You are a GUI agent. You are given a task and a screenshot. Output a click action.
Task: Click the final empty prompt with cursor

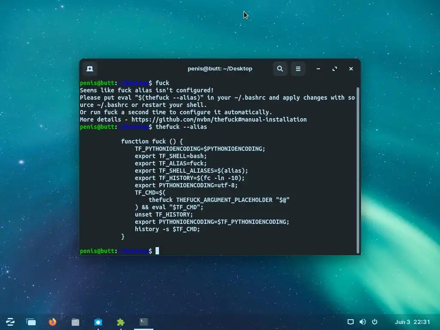click(119, 251)
